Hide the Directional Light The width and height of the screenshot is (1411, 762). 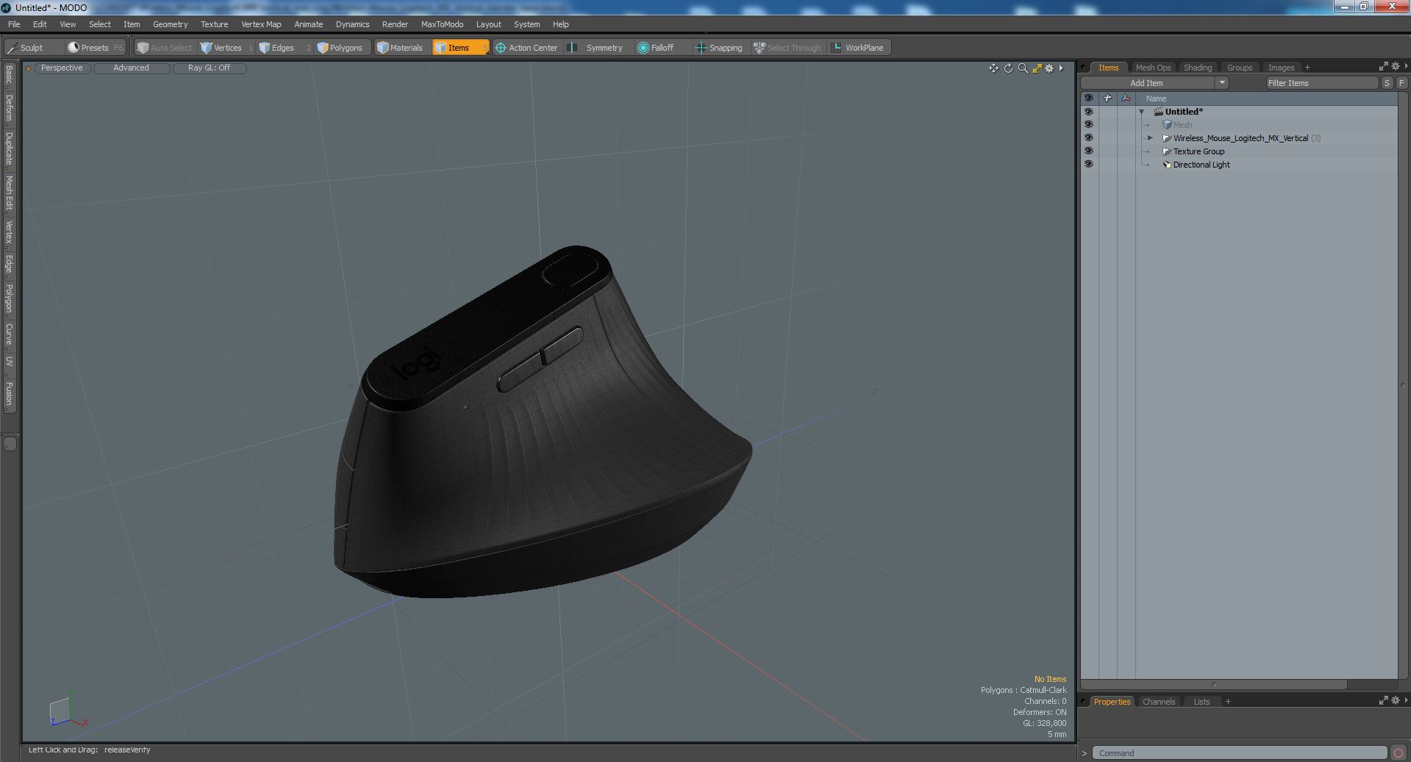tap(1088, 165)
